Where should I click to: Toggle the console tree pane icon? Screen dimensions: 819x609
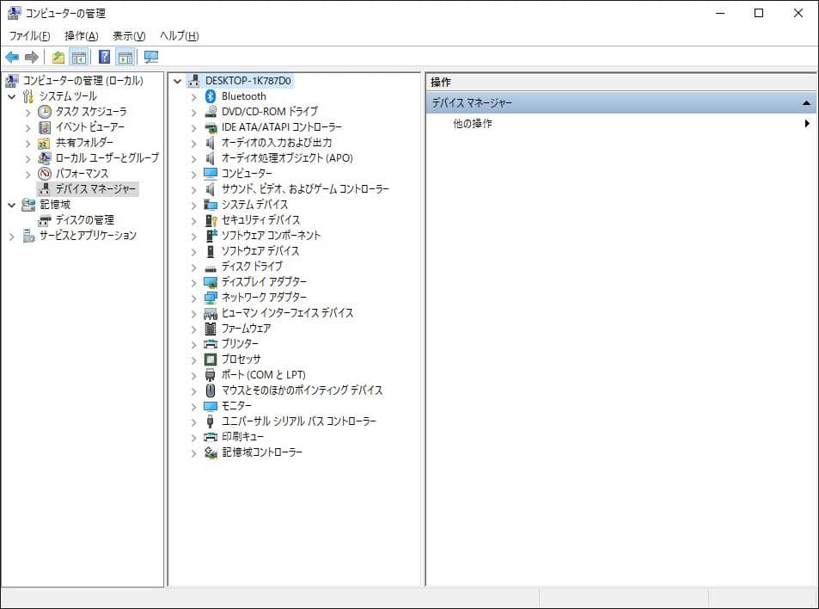pyautogui.click(x=77, y=57)
